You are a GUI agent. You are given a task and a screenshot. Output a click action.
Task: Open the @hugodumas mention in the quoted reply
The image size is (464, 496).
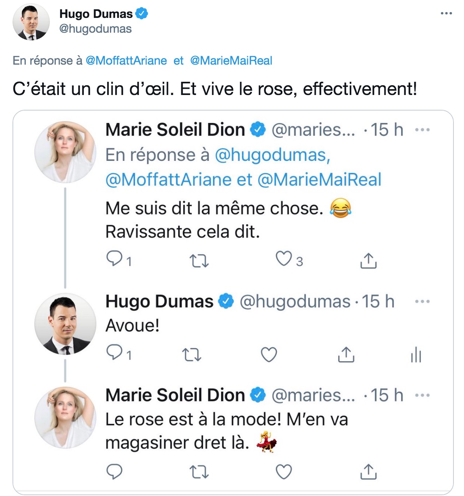pyautogui.click(x=272, y=155)
